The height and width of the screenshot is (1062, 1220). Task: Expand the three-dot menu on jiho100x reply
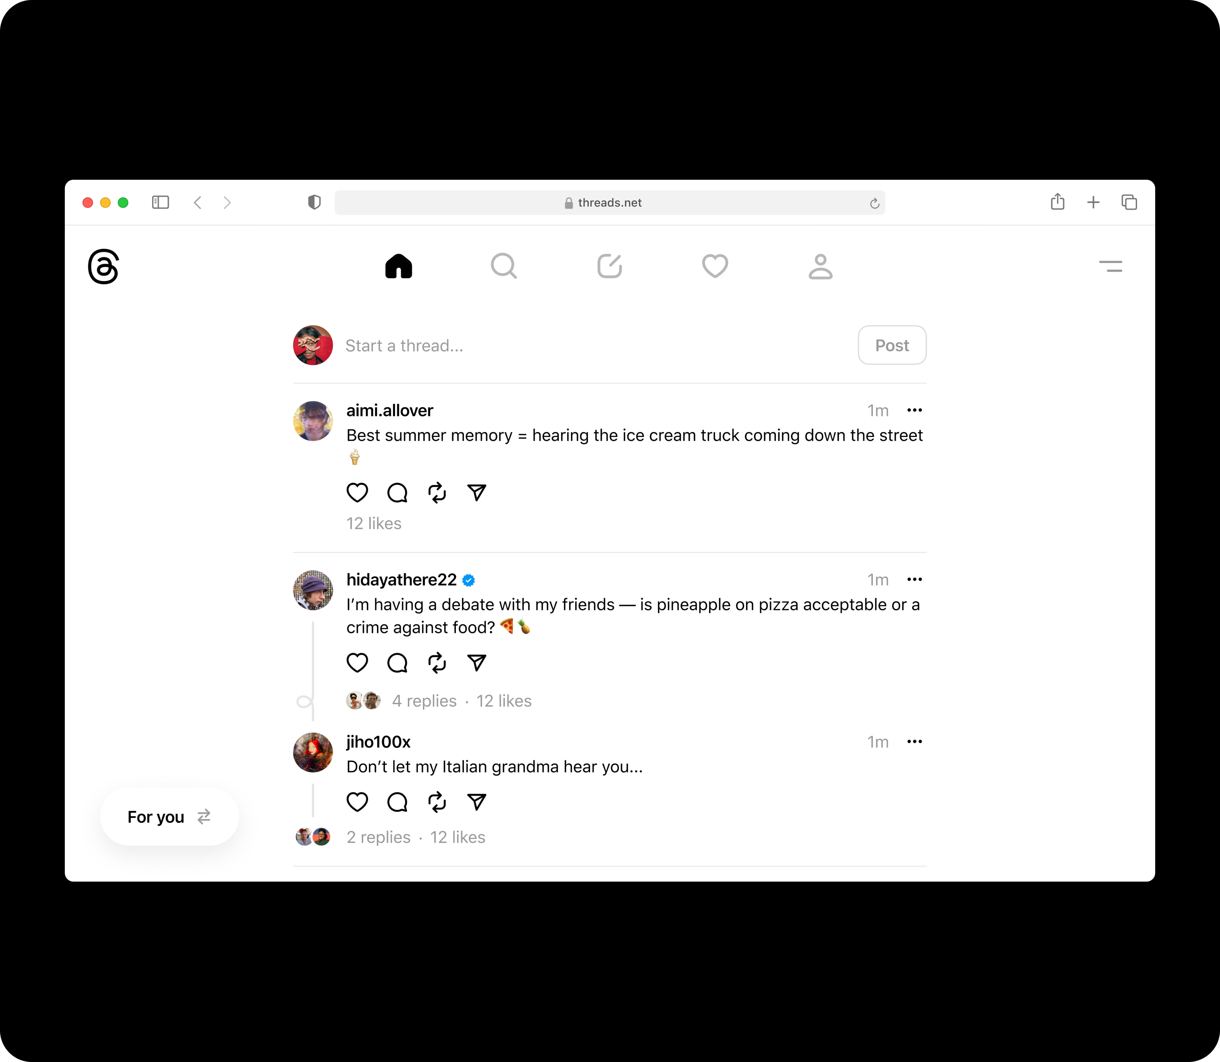[914, 742]
